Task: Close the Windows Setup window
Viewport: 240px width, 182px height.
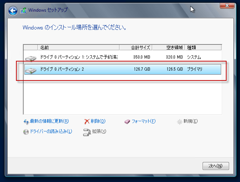Action: [227, 5]
